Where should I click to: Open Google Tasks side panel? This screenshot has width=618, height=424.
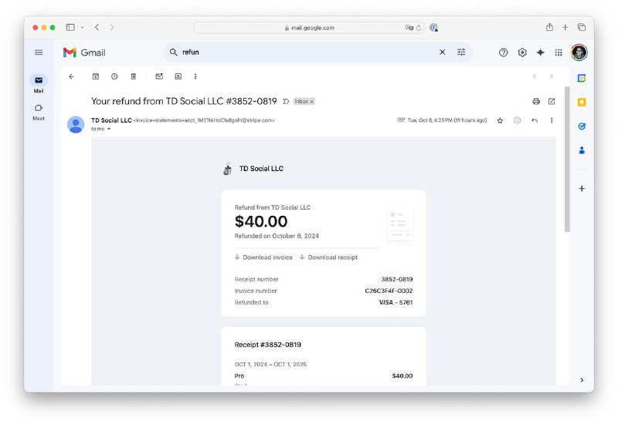582,126
